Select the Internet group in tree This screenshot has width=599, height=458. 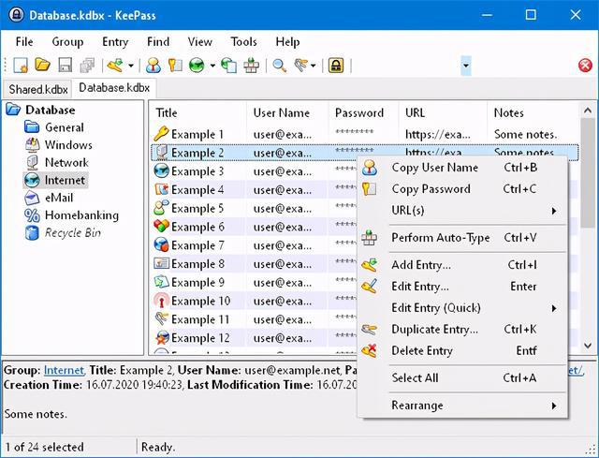point(65,180)
